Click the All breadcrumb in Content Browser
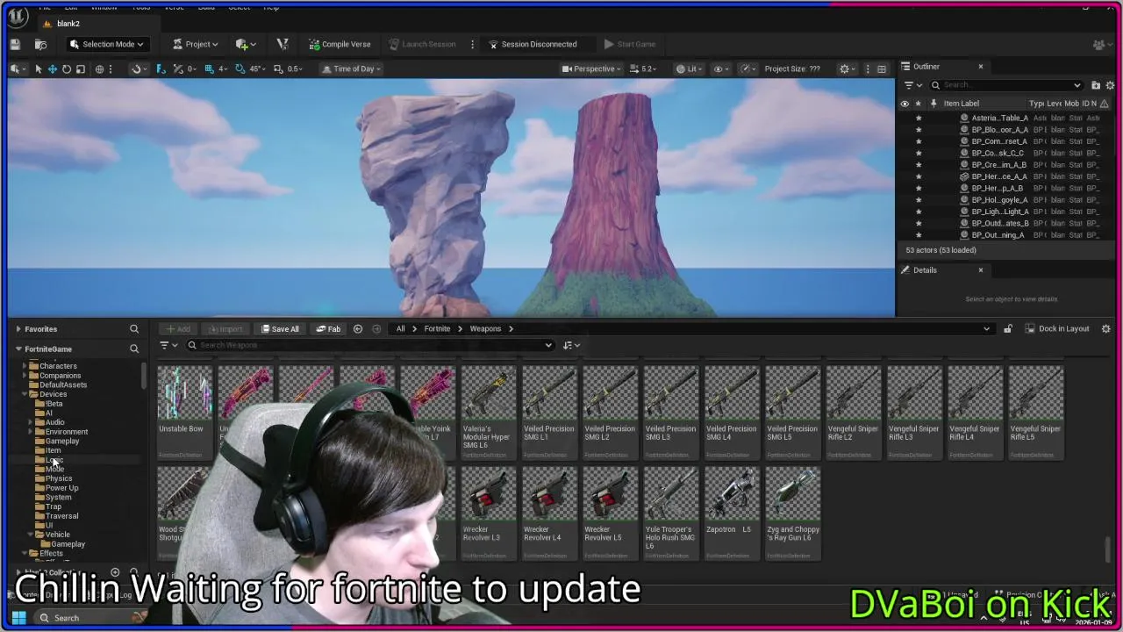The height and width of the screenshot is (632, 1123). click(400, 328)
